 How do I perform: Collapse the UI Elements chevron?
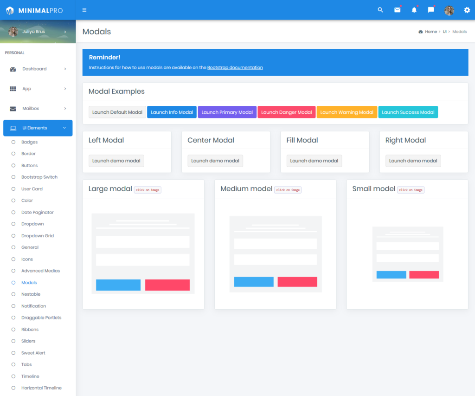click(x=64, y=128)
